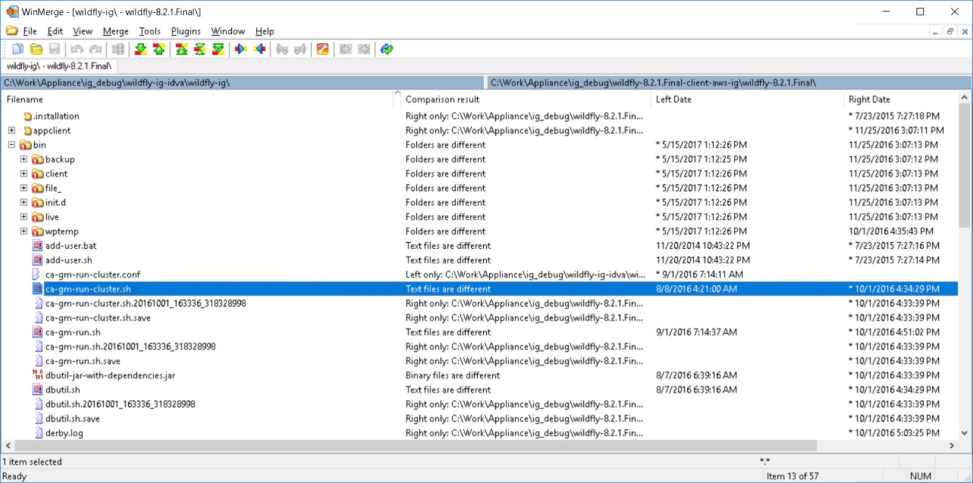Expand the client folder
The width and height of the screenshot is (973, 483).
pyautogui.click(x=24, y=173)
